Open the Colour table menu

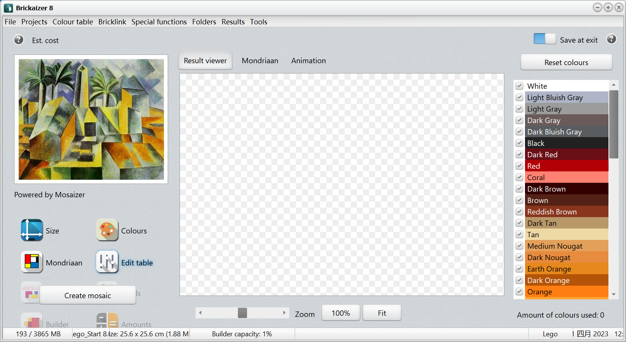73,22
